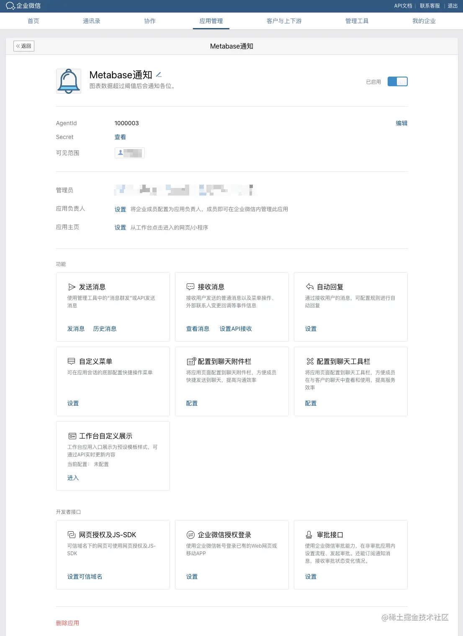Image resolution: width=463 pixels, height=636 pixels.
Task: Click the Metabase bell app icon
Action: point(69,81)
